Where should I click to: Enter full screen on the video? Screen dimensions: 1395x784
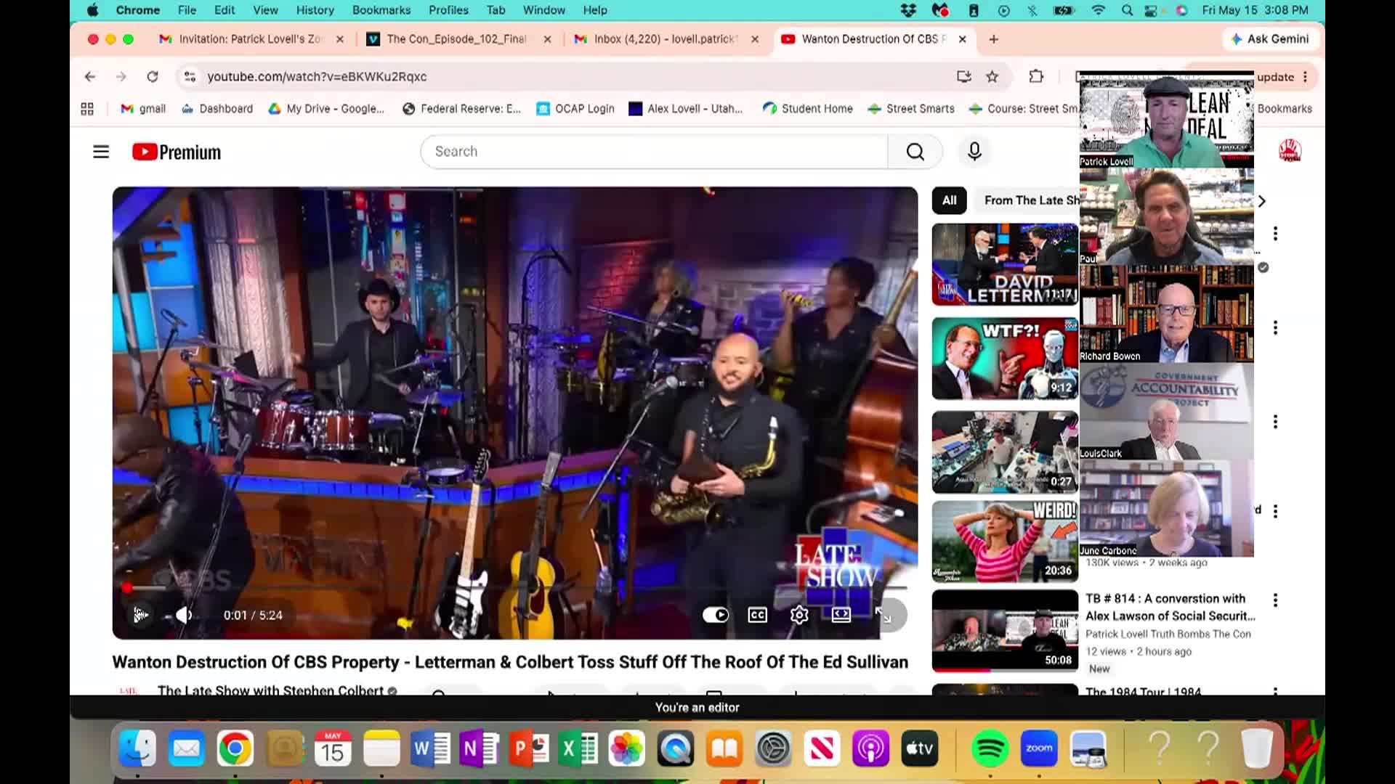(x=883, y=615)
